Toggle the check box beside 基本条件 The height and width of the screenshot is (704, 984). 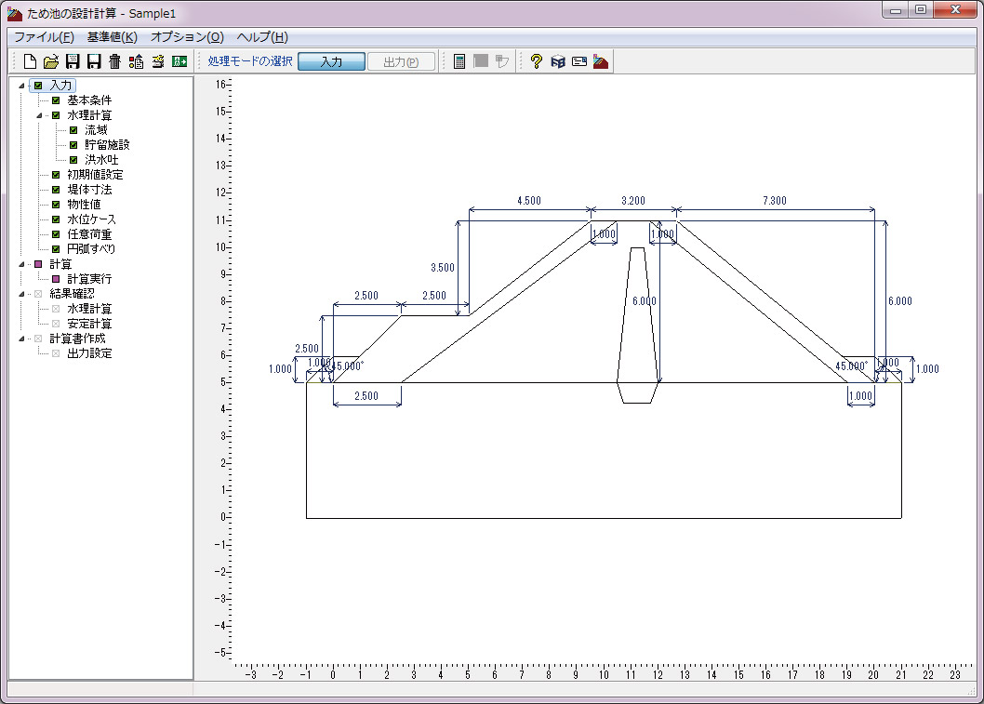(x=56, y=100)
